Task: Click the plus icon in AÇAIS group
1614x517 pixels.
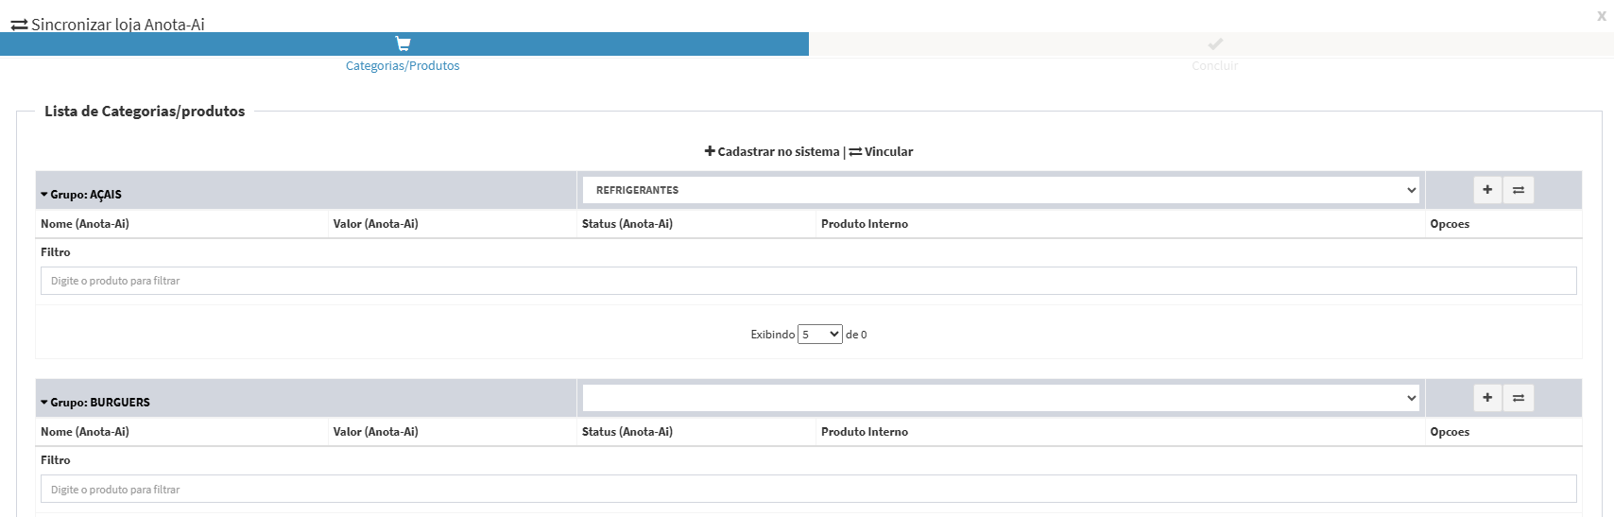Action: tap(1487, 190)
